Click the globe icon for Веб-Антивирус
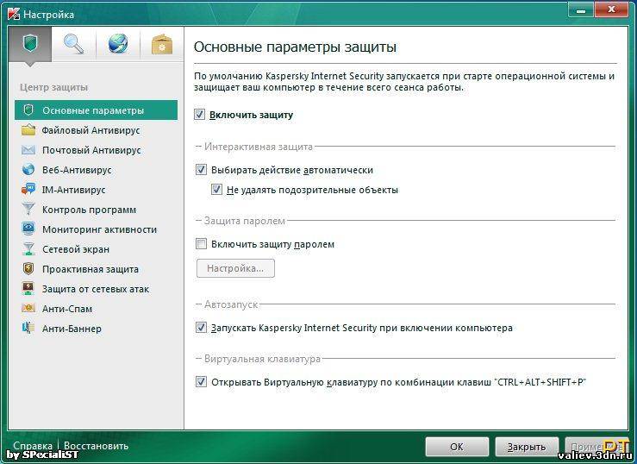This screenshot has width=637, height=464. [28, 169]
